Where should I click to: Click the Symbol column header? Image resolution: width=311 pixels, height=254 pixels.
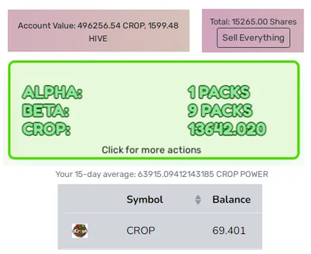click(x=145, y=199)
